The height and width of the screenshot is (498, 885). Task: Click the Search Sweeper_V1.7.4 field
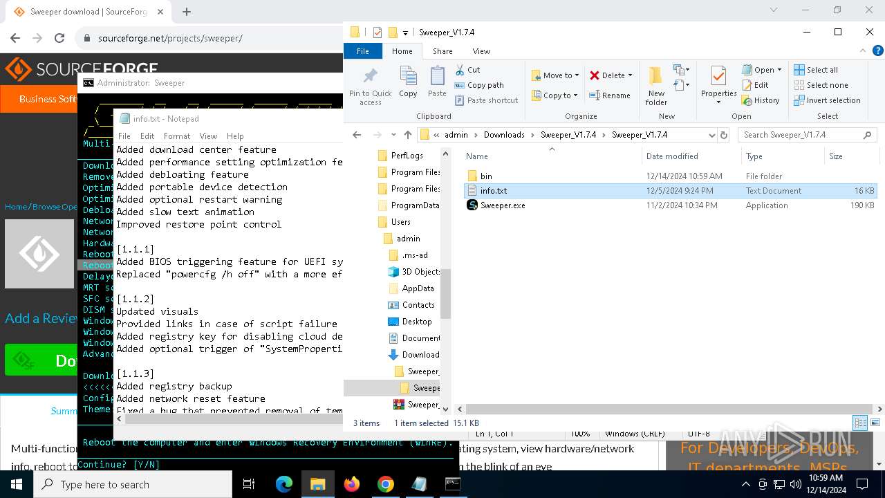(807, 135)
